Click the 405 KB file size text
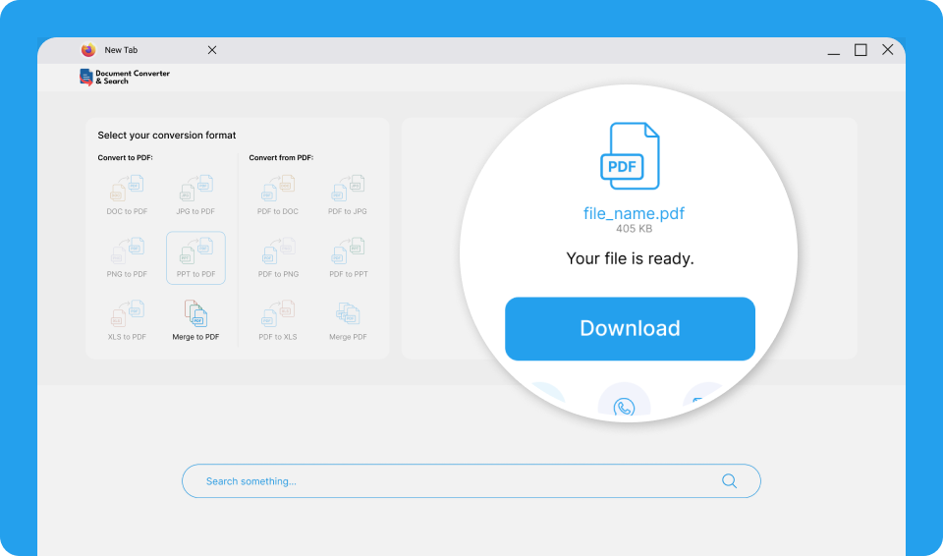The width and height of the screenshot is (943, 556). 634,229
